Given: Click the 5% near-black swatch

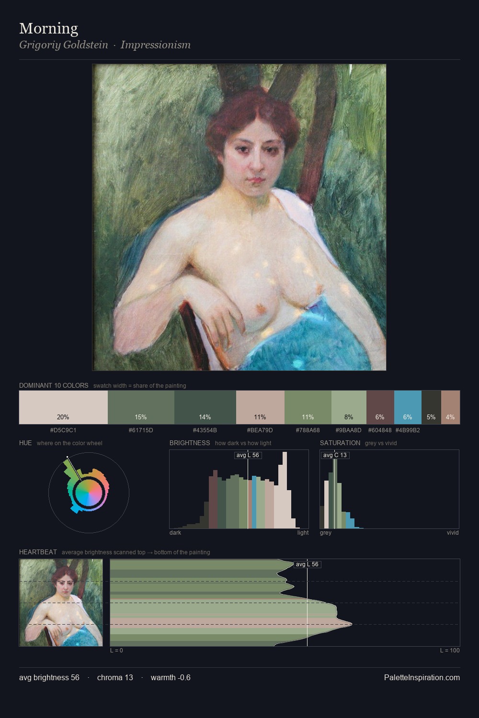Looking at the screenshot, I should 431,407.
